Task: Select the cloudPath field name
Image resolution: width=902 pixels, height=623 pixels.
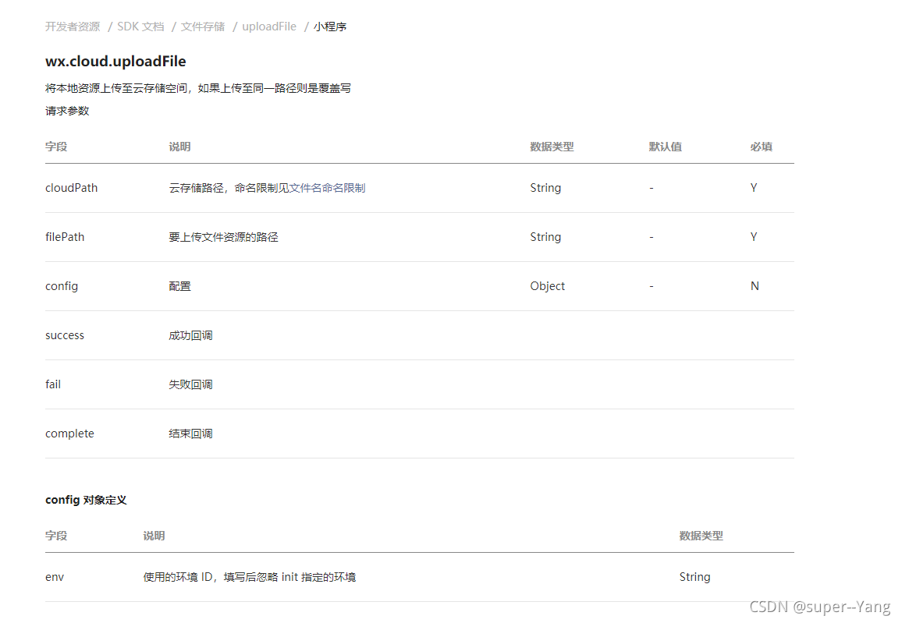Action: coord(71,187)
